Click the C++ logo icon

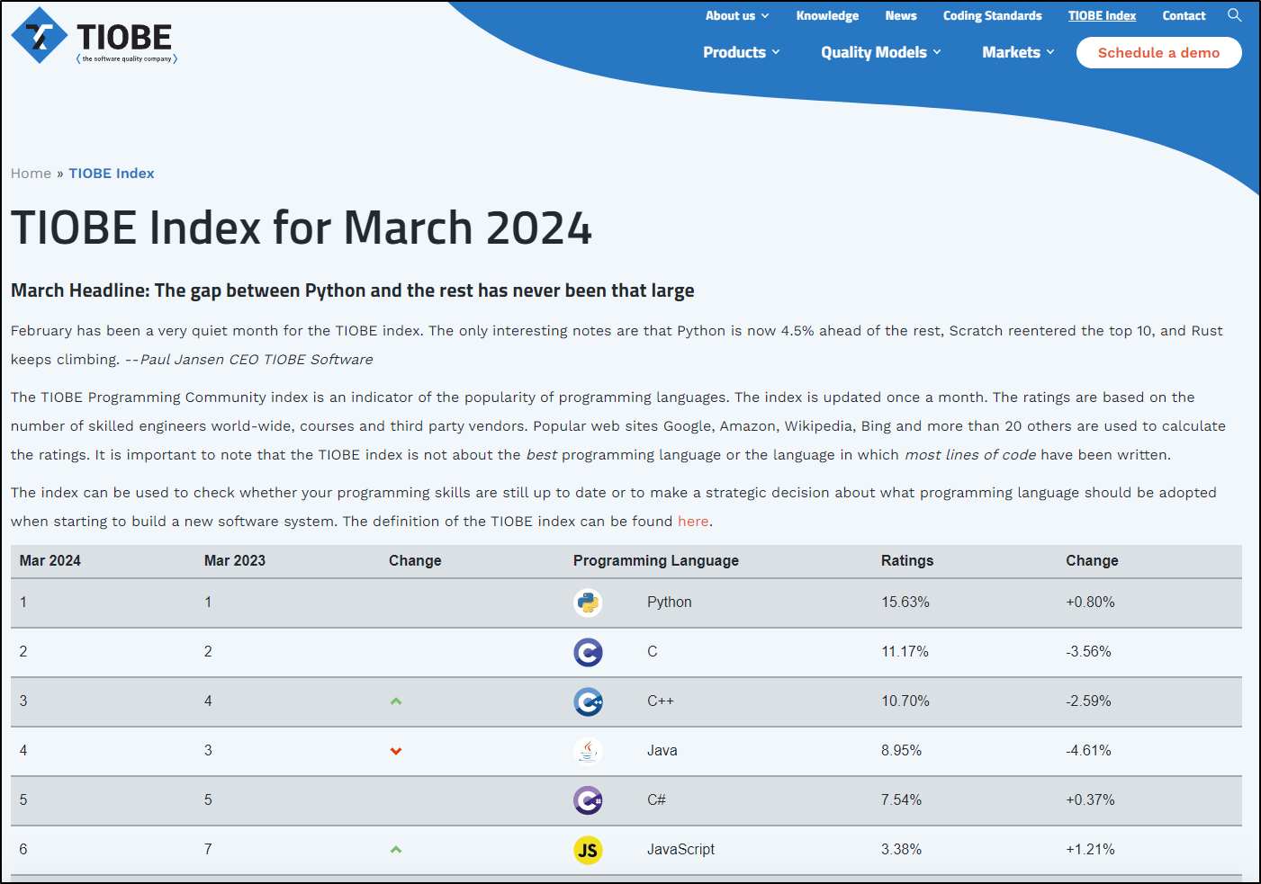click(588, 701)
